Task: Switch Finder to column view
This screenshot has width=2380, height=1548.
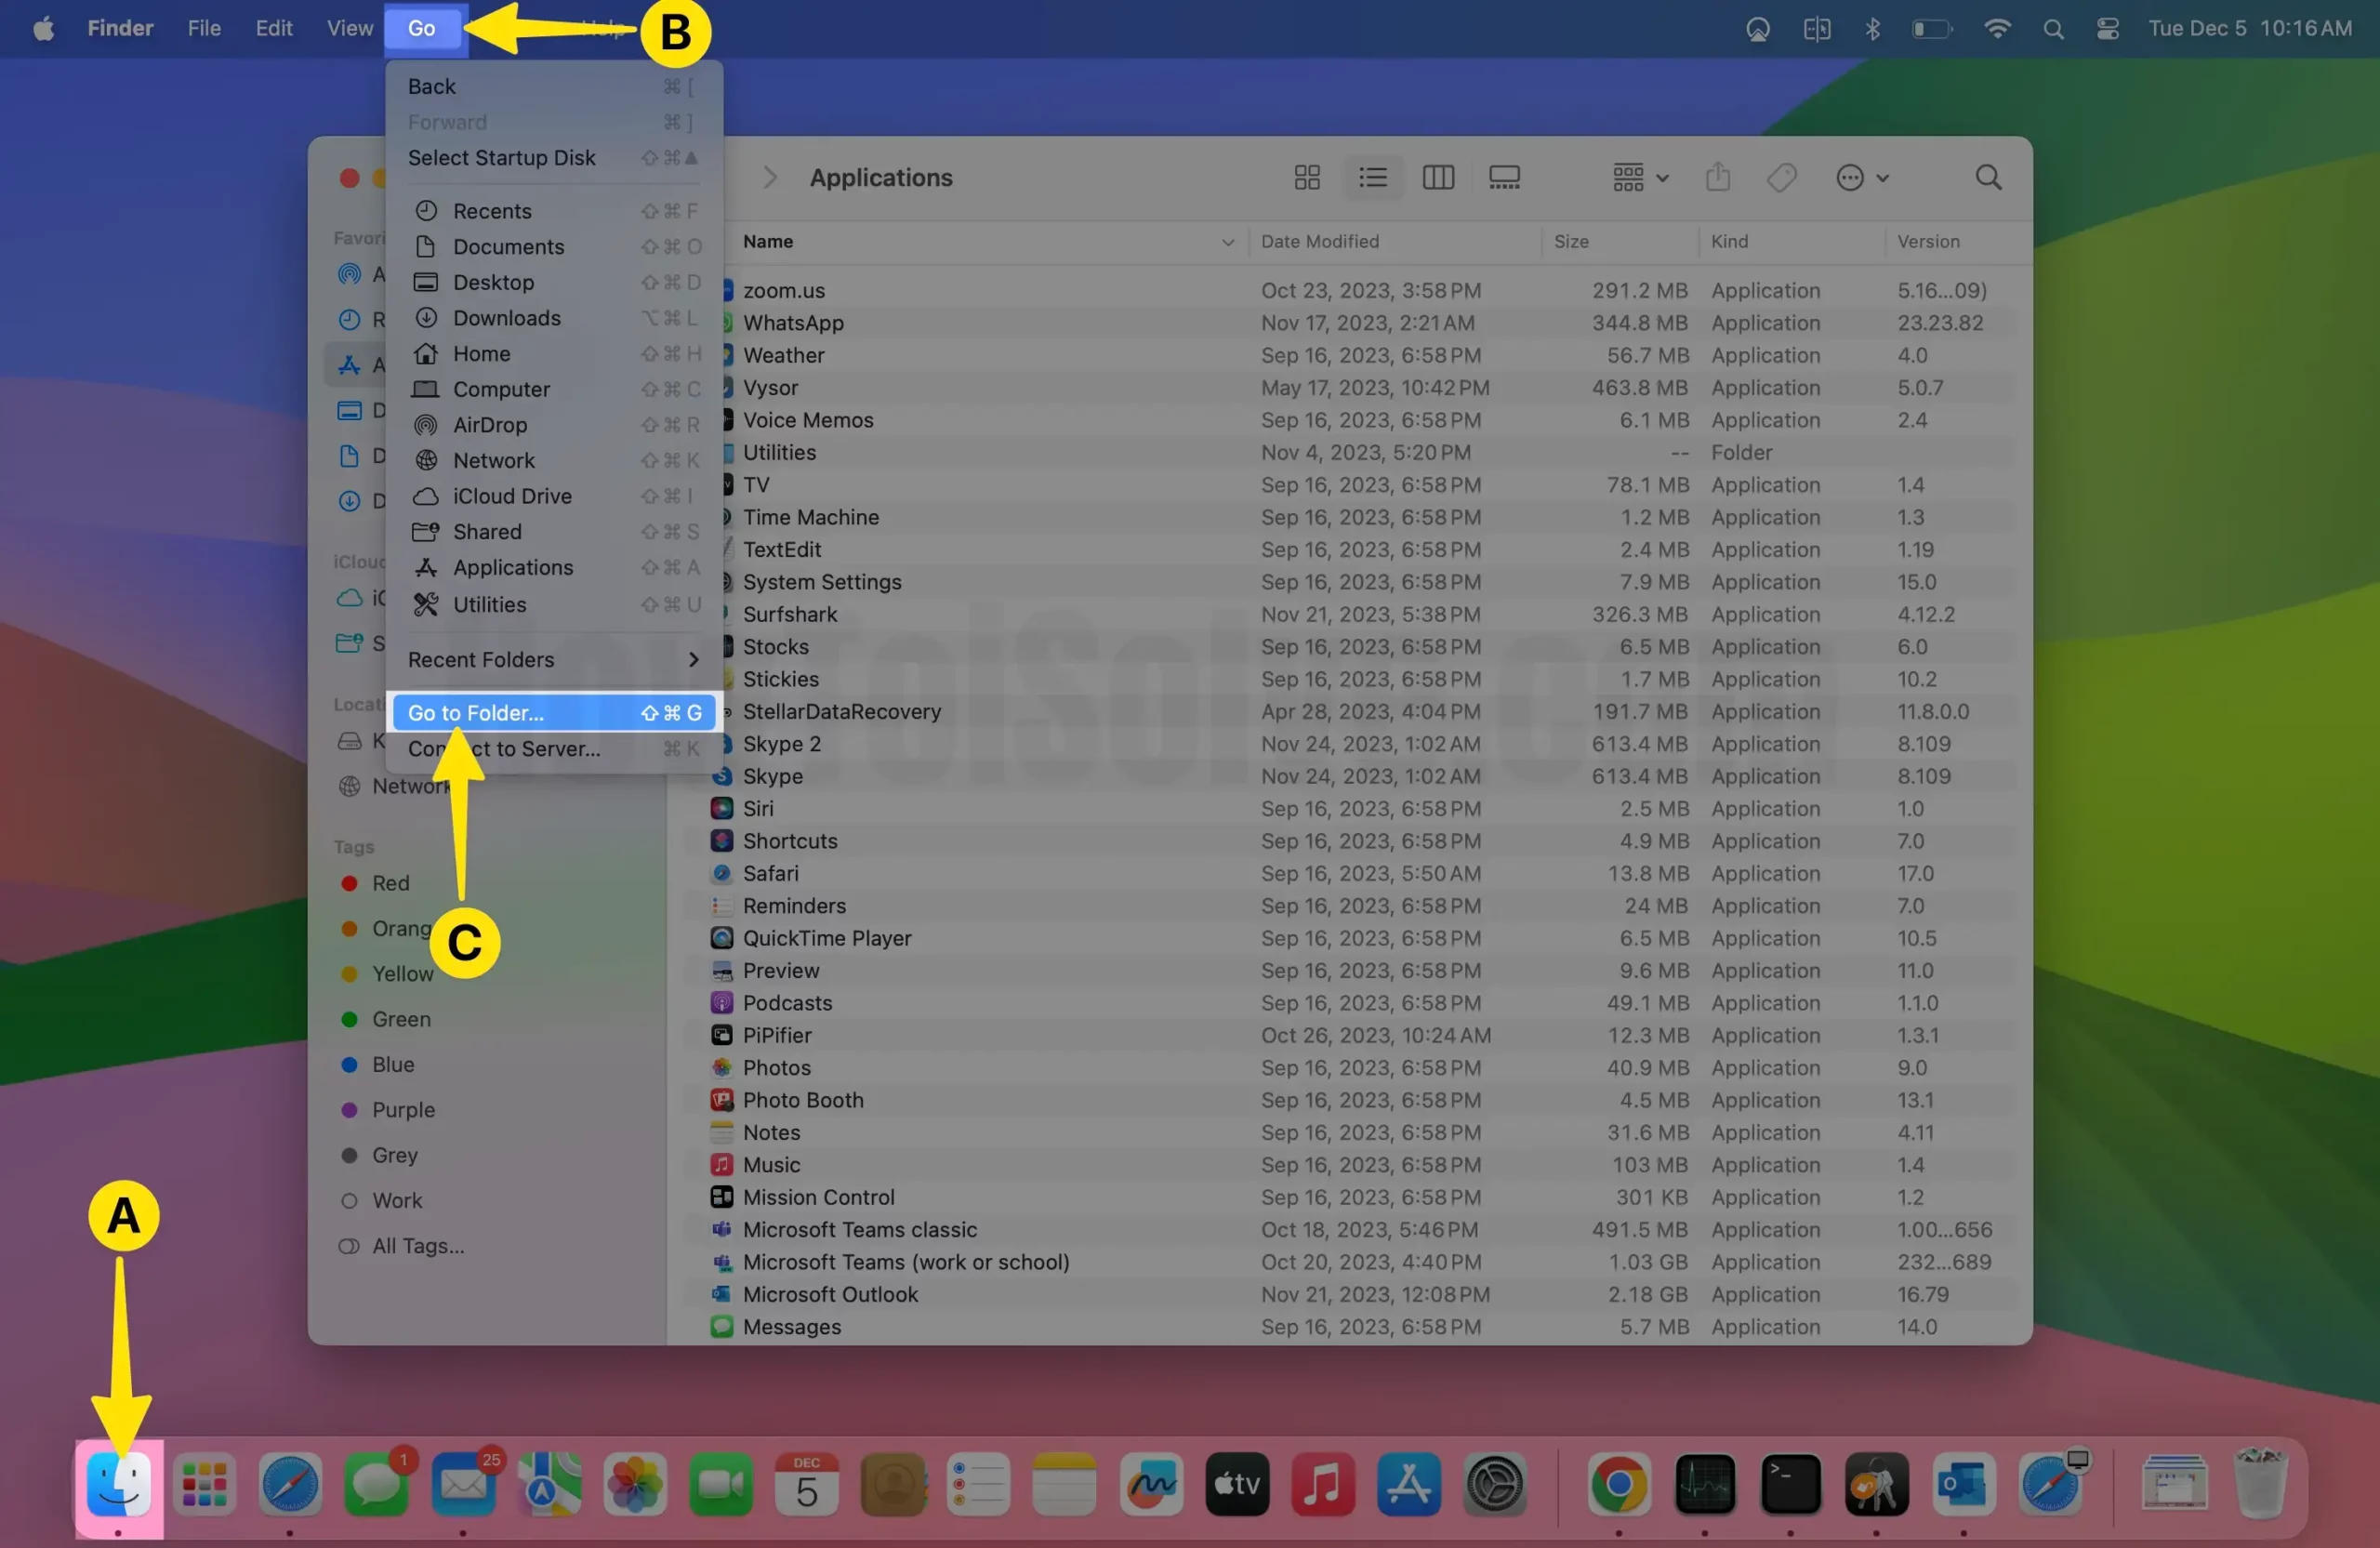Action: (x=1438, y=178)
